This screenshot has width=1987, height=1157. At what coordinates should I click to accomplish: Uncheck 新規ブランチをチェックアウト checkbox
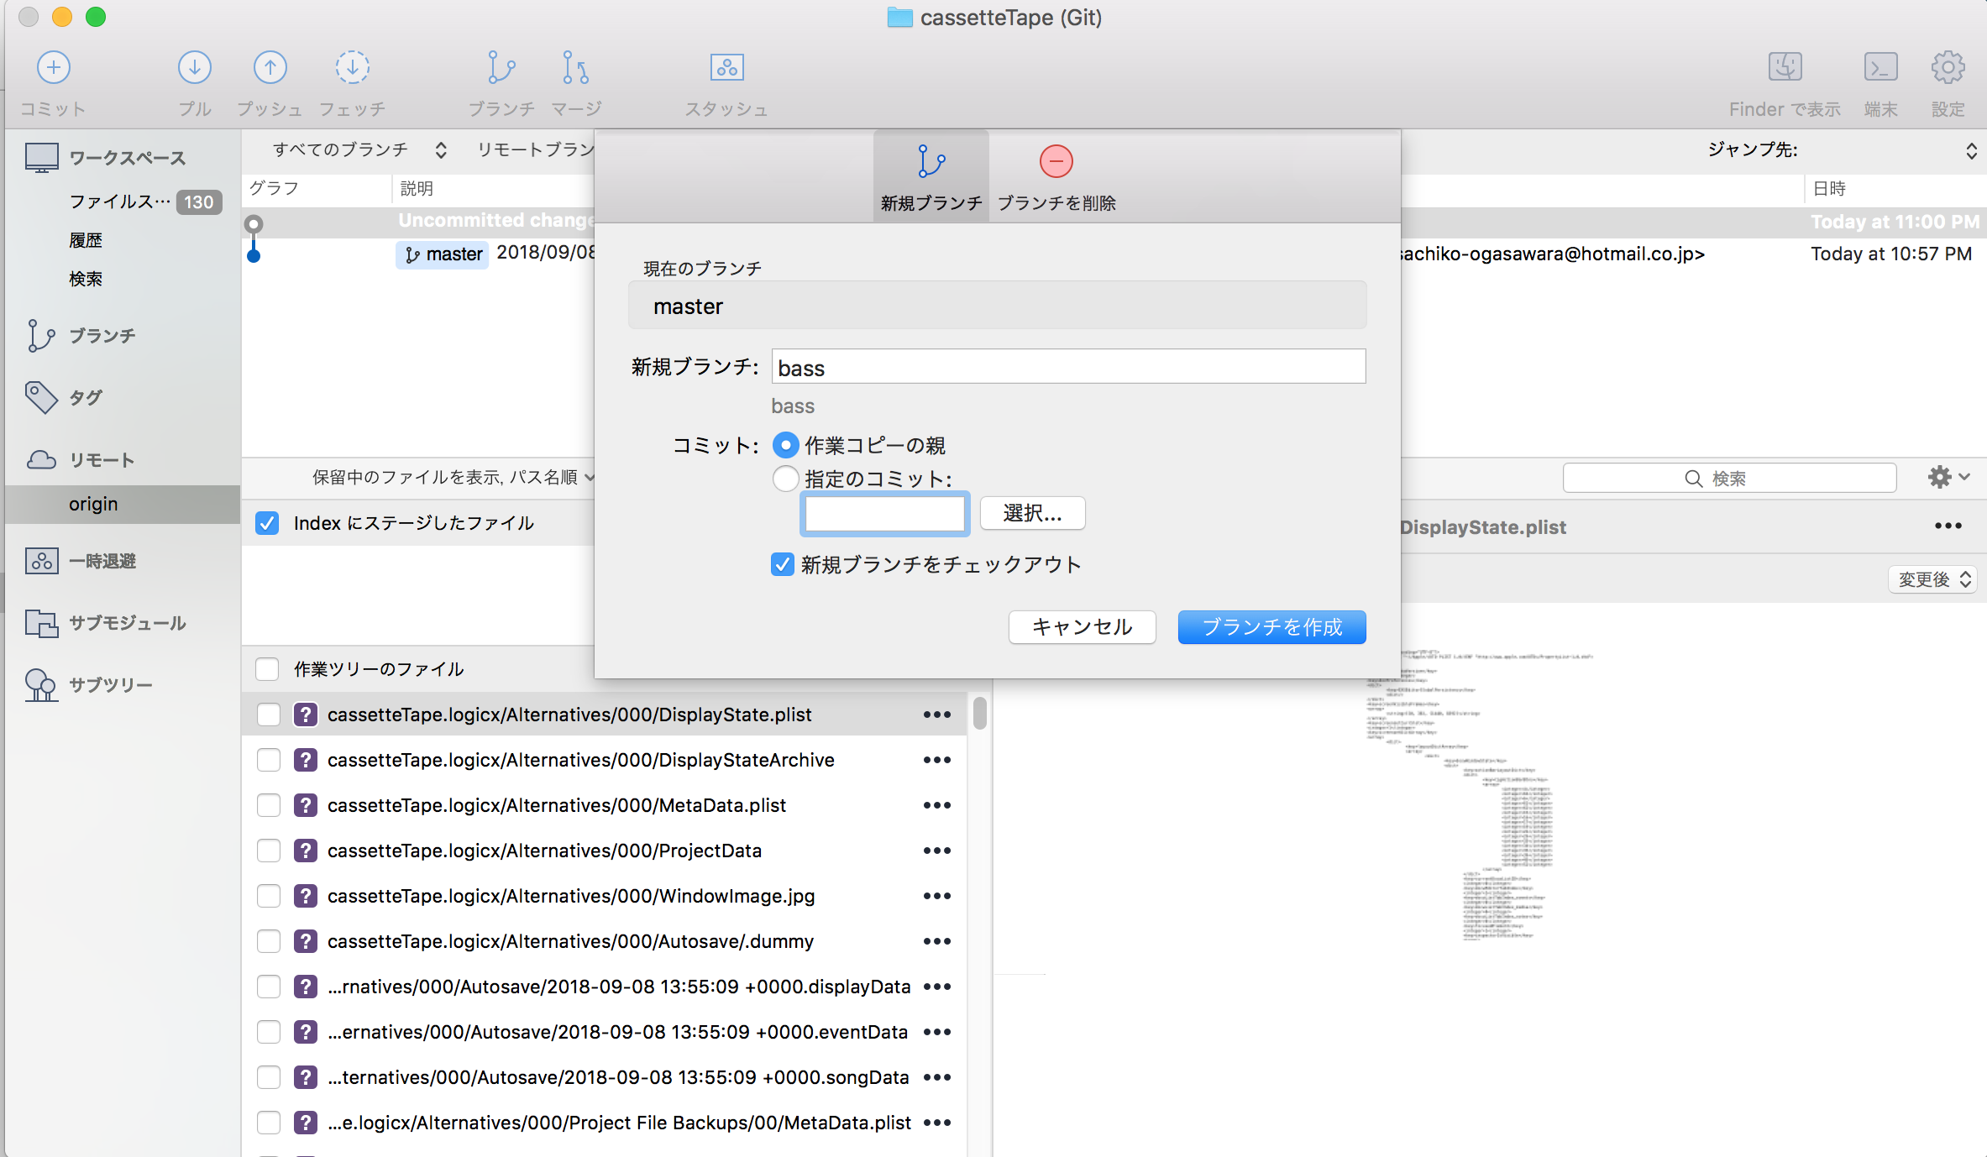pyautogui.click(x=782, y=564)
